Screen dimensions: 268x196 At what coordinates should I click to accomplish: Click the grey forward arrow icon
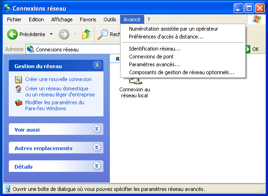coord(64,34)
